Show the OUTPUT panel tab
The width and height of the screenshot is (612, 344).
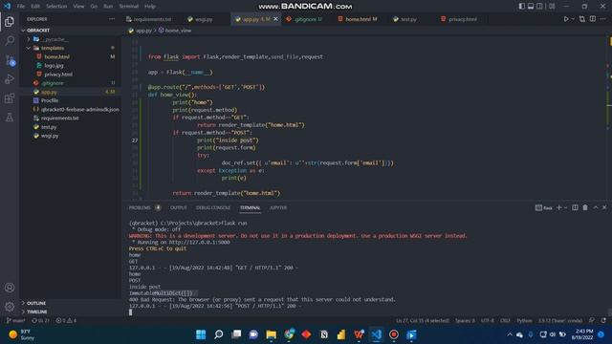179,207
